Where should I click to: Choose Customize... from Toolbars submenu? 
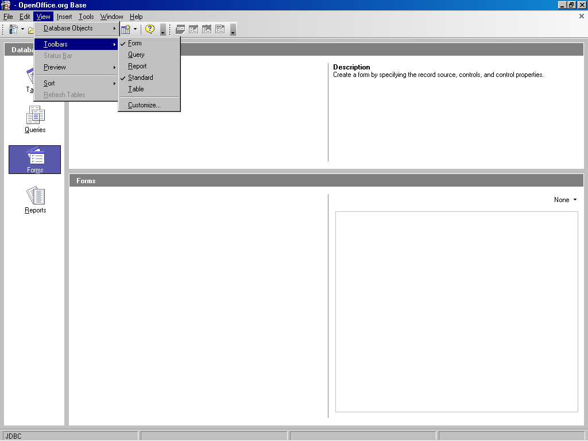coord(144,105)
